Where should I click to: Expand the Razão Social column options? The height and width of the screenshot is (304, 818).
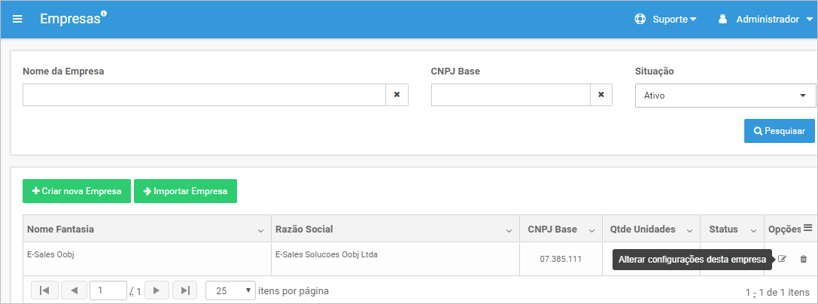[509, 230]
